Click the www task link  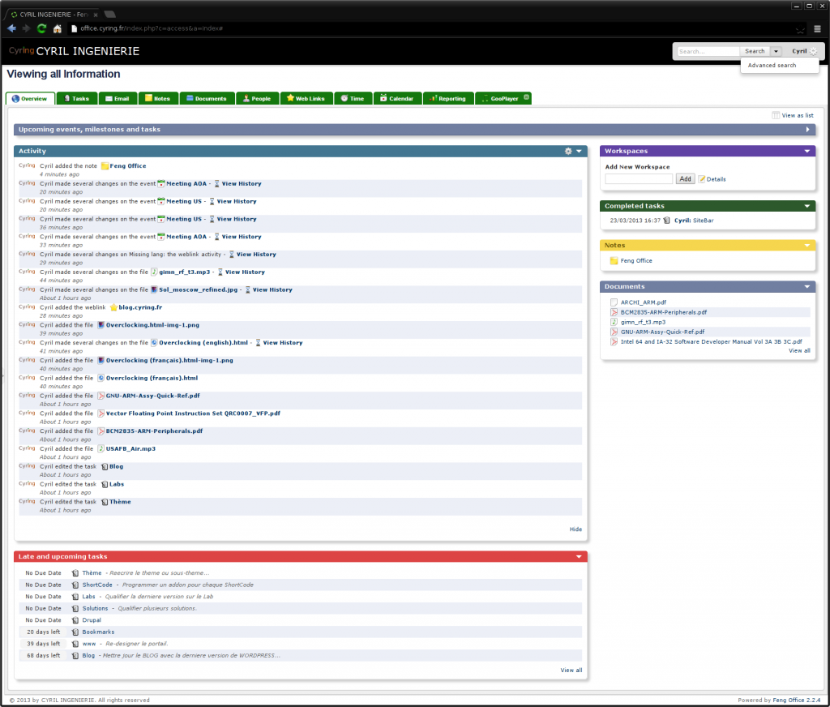coord(89,644)
